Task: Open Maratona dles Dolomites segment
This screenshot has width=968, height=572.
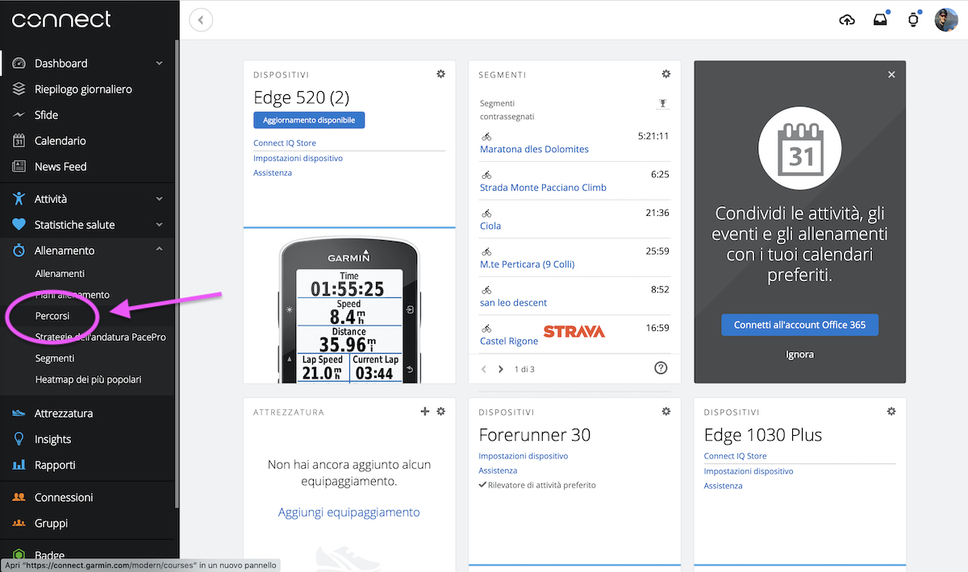Action: tap(534, 149)
